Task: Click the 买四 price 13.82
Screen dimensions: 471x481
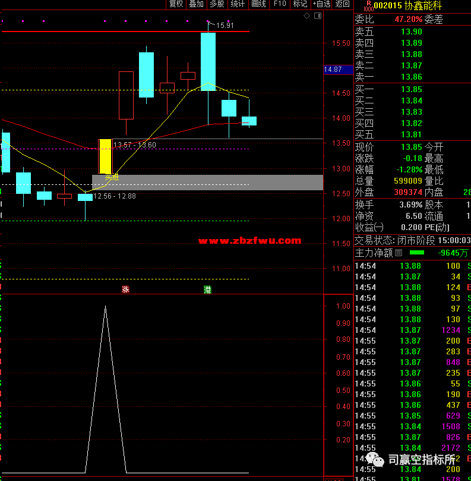Action: 412,123
